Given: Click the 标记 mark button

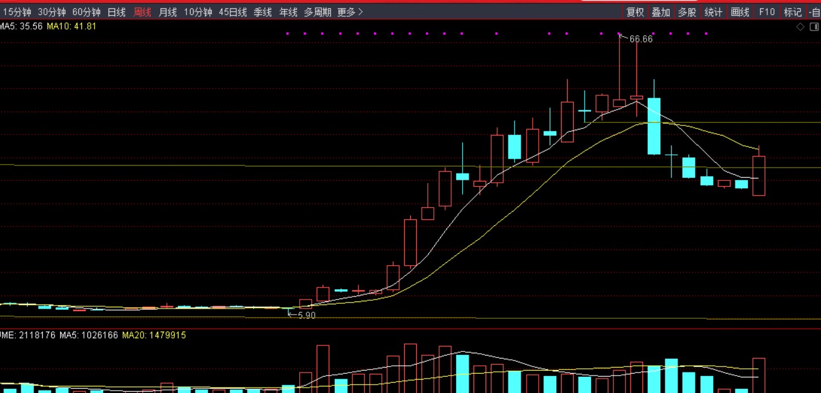Looking at the screenshot, I should point(793,12).
